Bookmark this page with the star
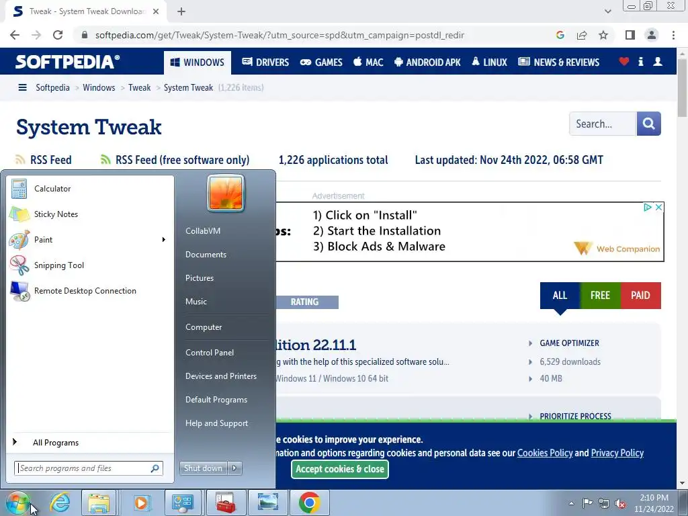Image resolution: width=688 pixels, height=516 pixels. click(603, 35)
